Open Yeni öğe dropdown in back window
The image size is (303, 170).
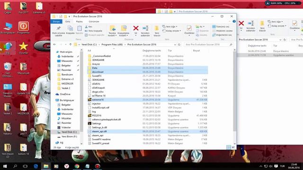pyautogui.click(x=276, y=22)
